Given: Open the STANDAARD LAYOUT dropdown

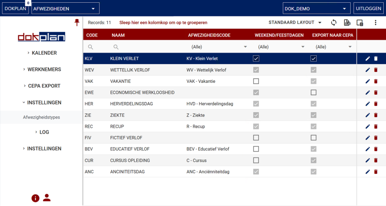Looking at the screenshot, I should [295, 22].
